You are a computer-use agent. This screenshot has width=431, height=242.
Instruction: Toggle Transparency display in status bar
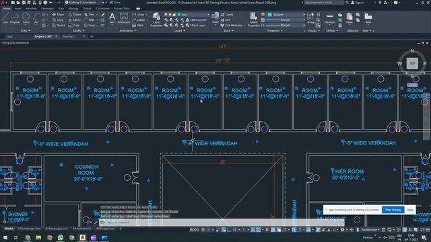[273, 230]
